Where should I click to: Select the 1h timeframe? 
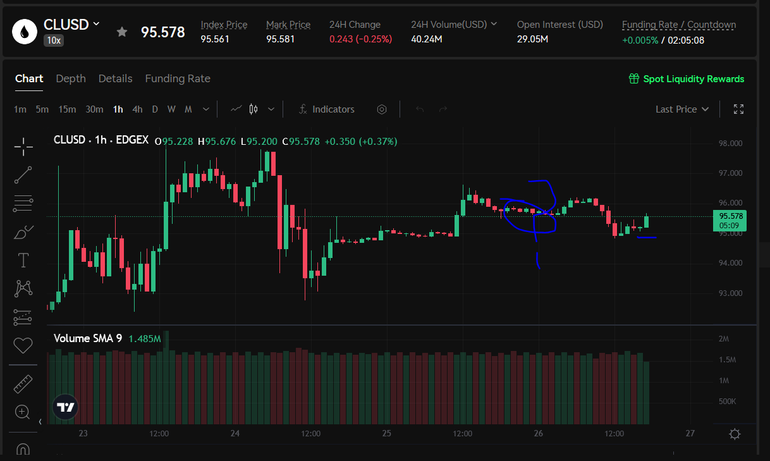pos(118,109)
